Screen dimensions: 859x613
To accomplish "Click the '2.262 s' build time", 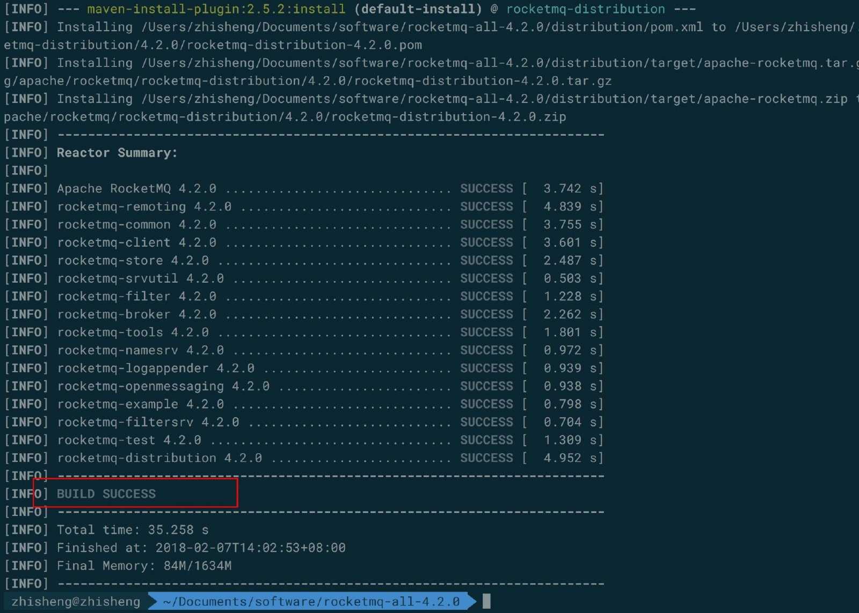I will click(x=570, y=314).
